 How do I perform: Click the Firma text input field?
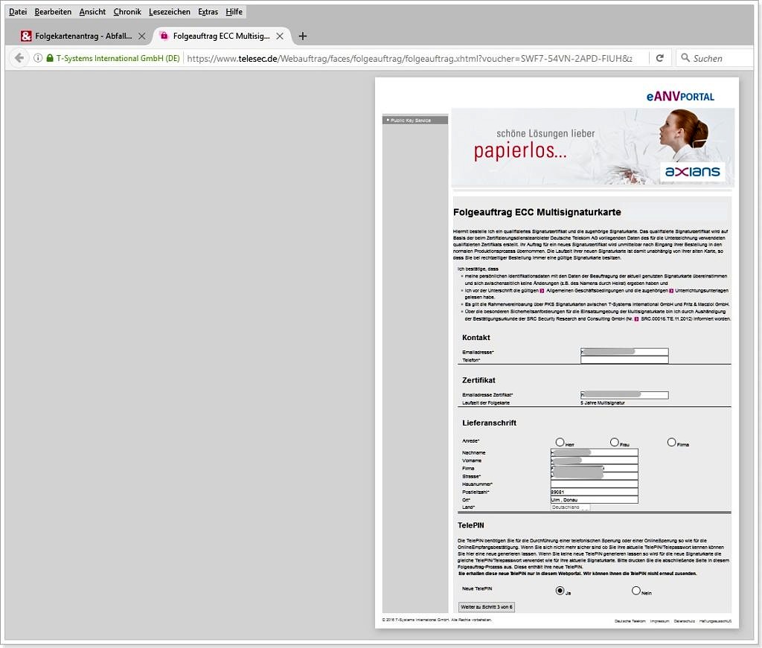coord(595,468)
